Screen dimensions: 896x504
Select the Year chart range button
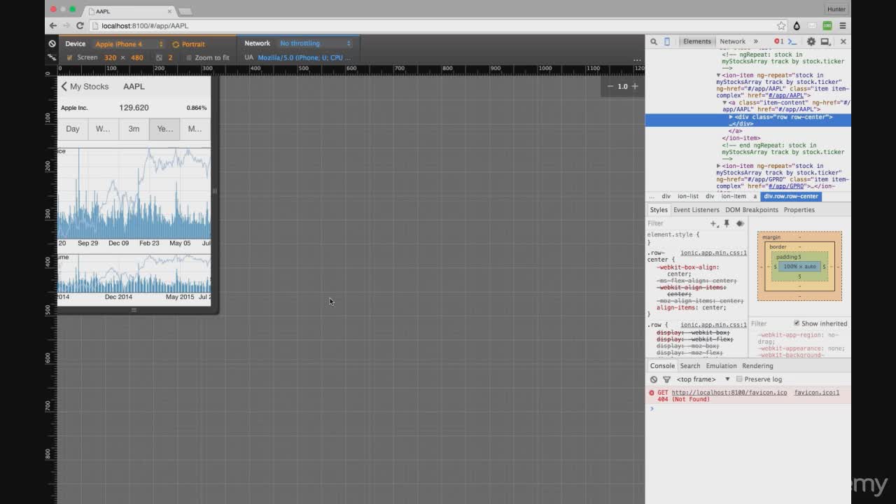[164, 129]
